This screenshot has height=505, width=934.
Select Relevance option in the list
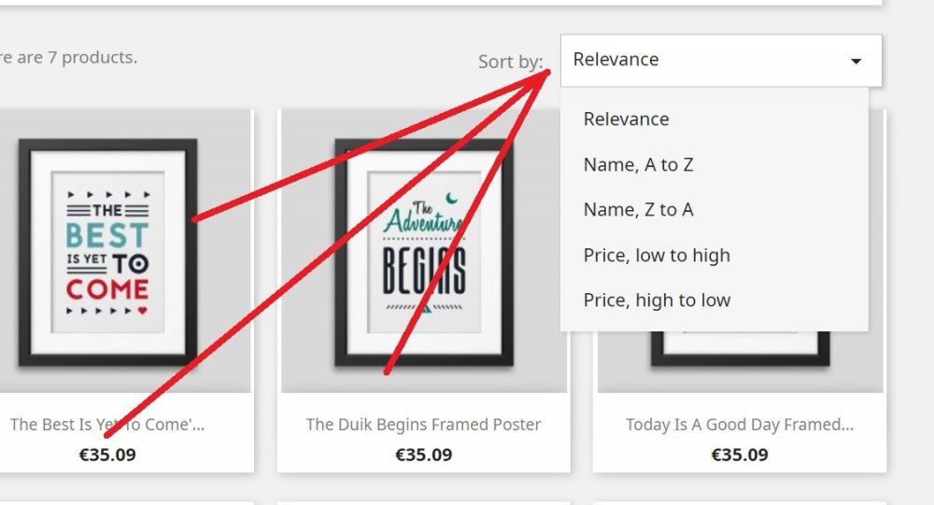pyautogui.click(x=626, y=119)
